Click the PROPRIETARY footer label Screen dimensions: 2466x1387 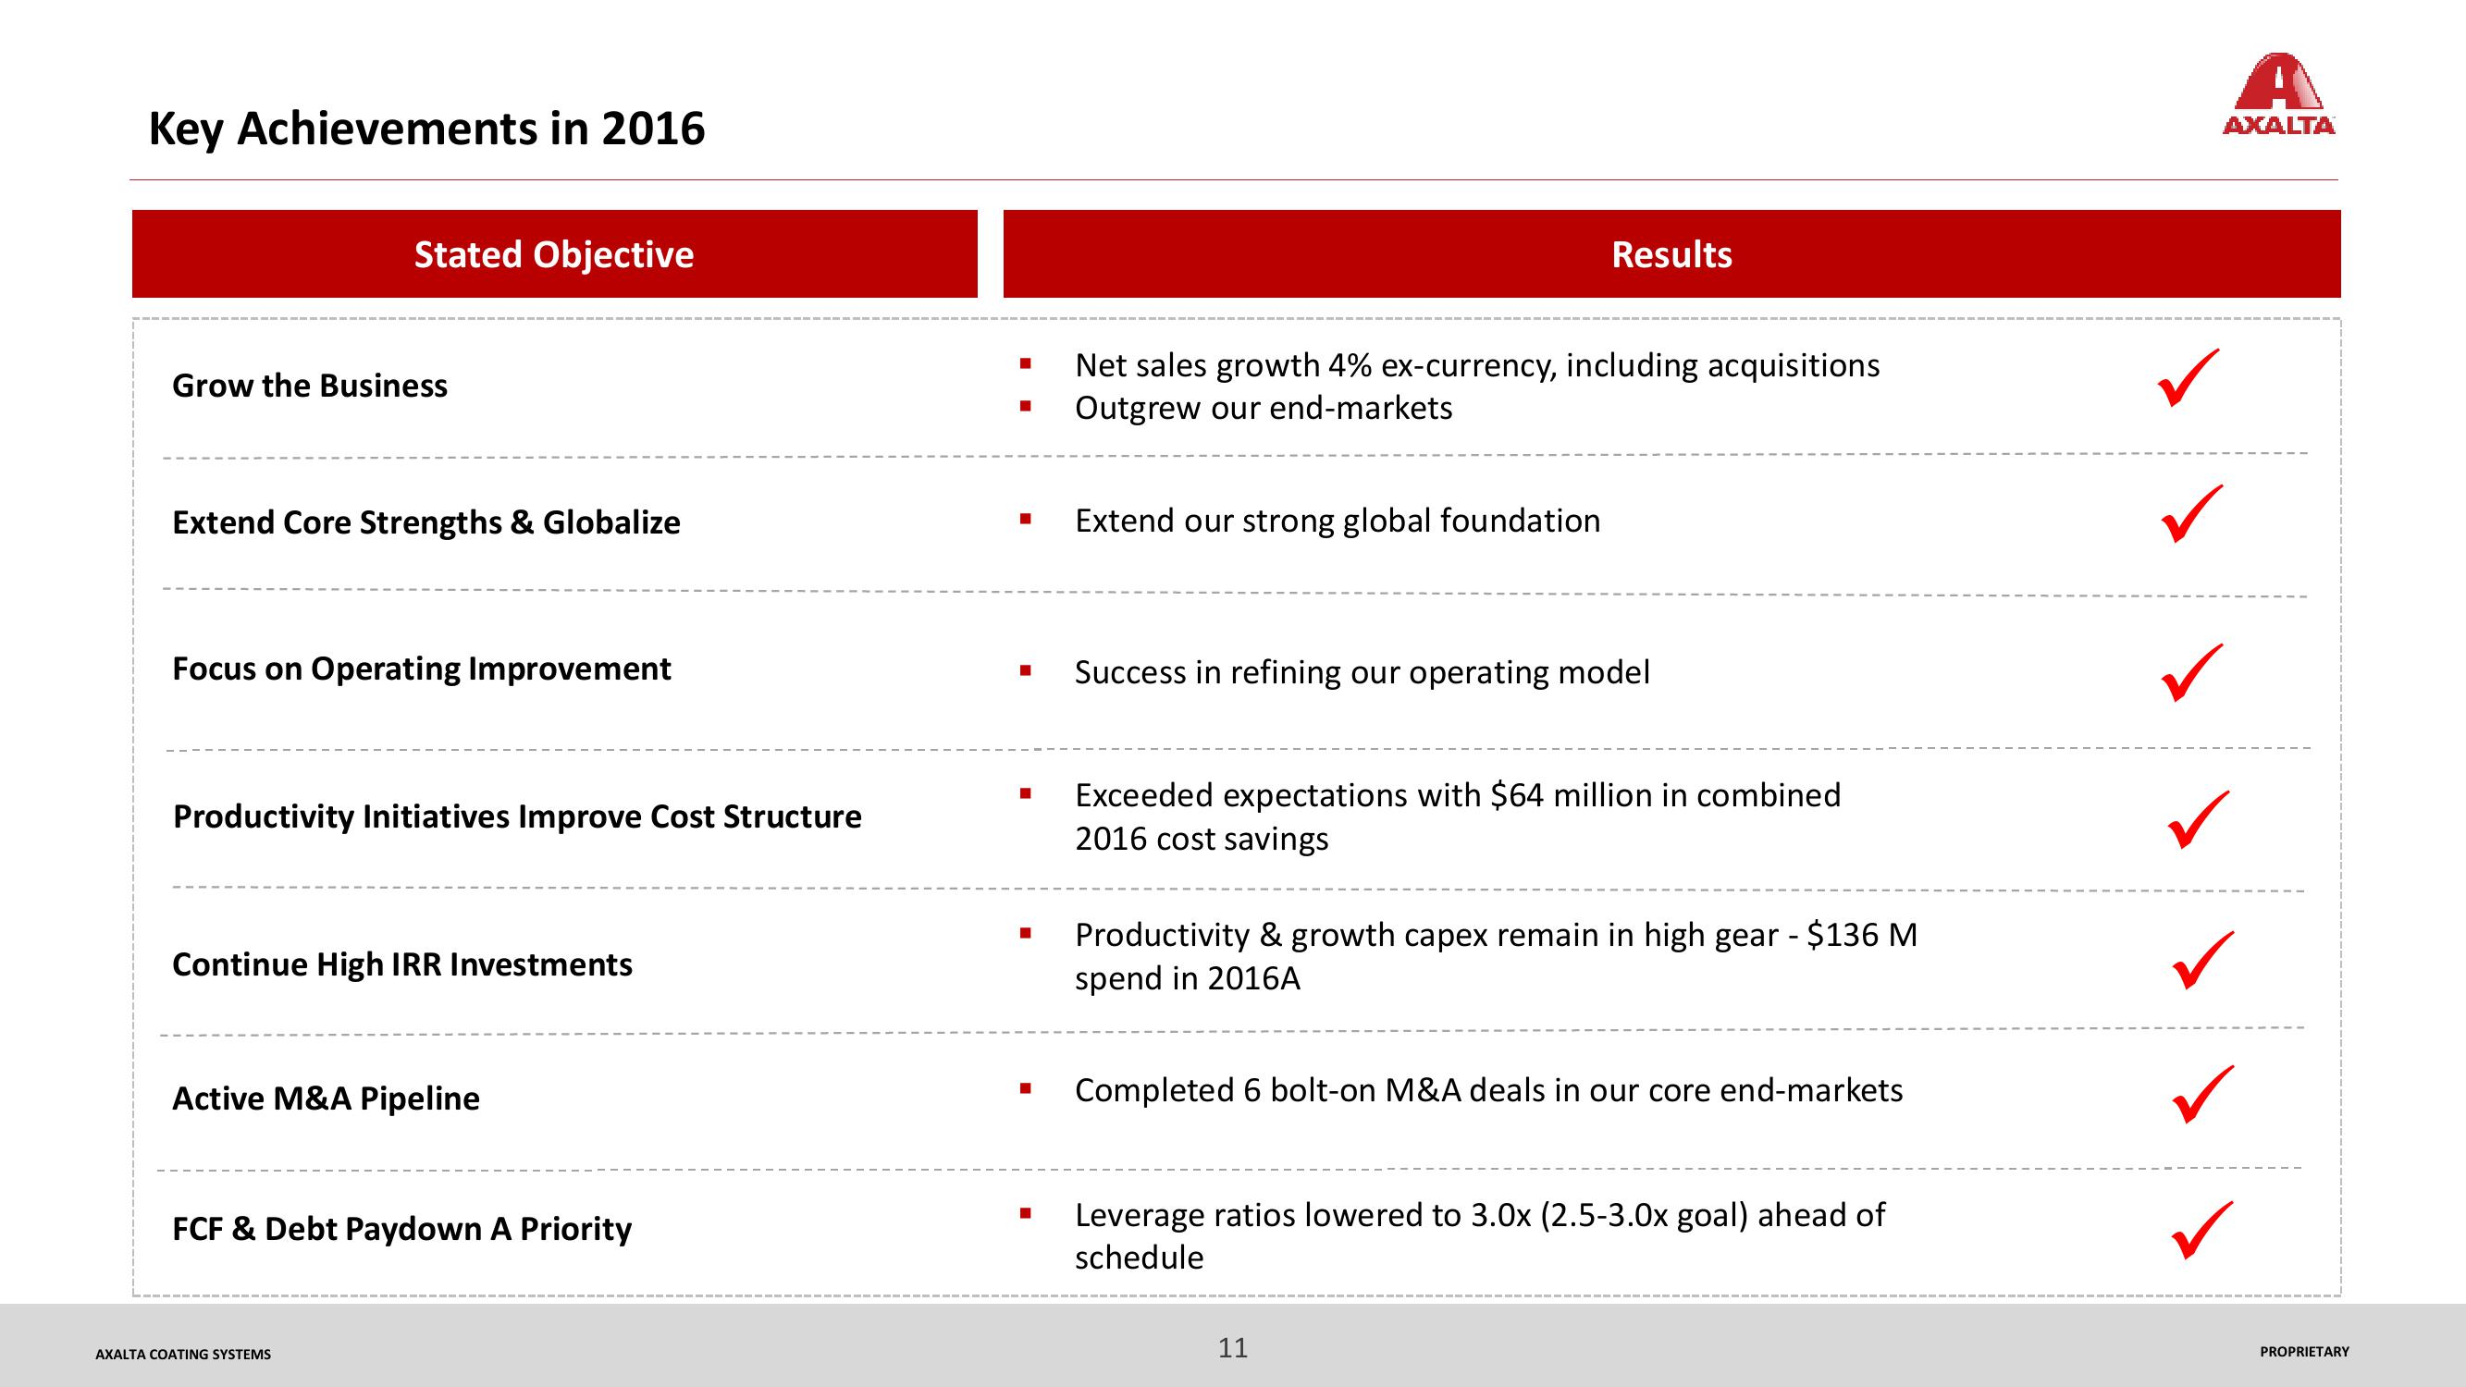2304,1352
